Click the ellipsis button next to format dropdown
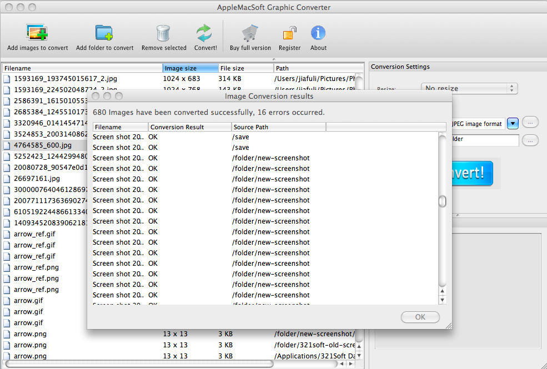547x369 pixels. coord(530,123)
